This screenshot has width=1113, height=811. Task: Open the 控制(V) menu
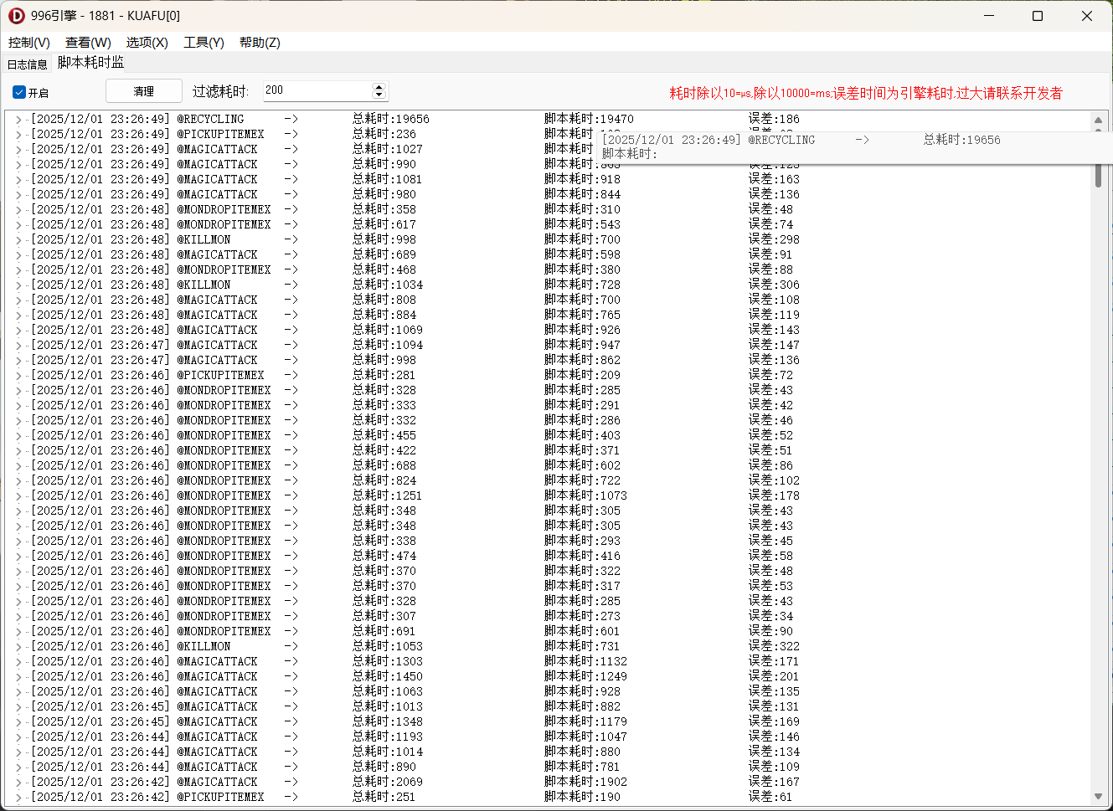(29, 43)
